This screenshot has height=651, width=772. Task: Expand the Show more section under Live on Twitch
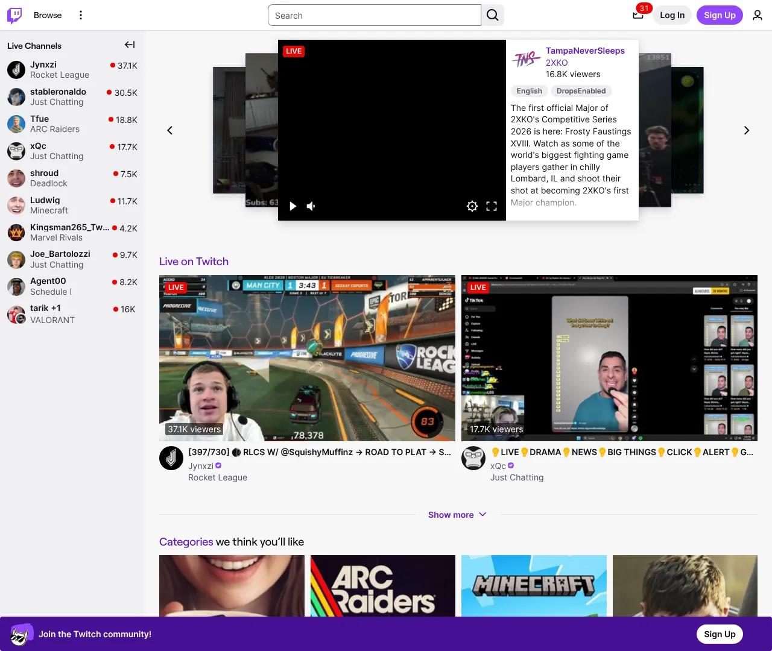457,514
